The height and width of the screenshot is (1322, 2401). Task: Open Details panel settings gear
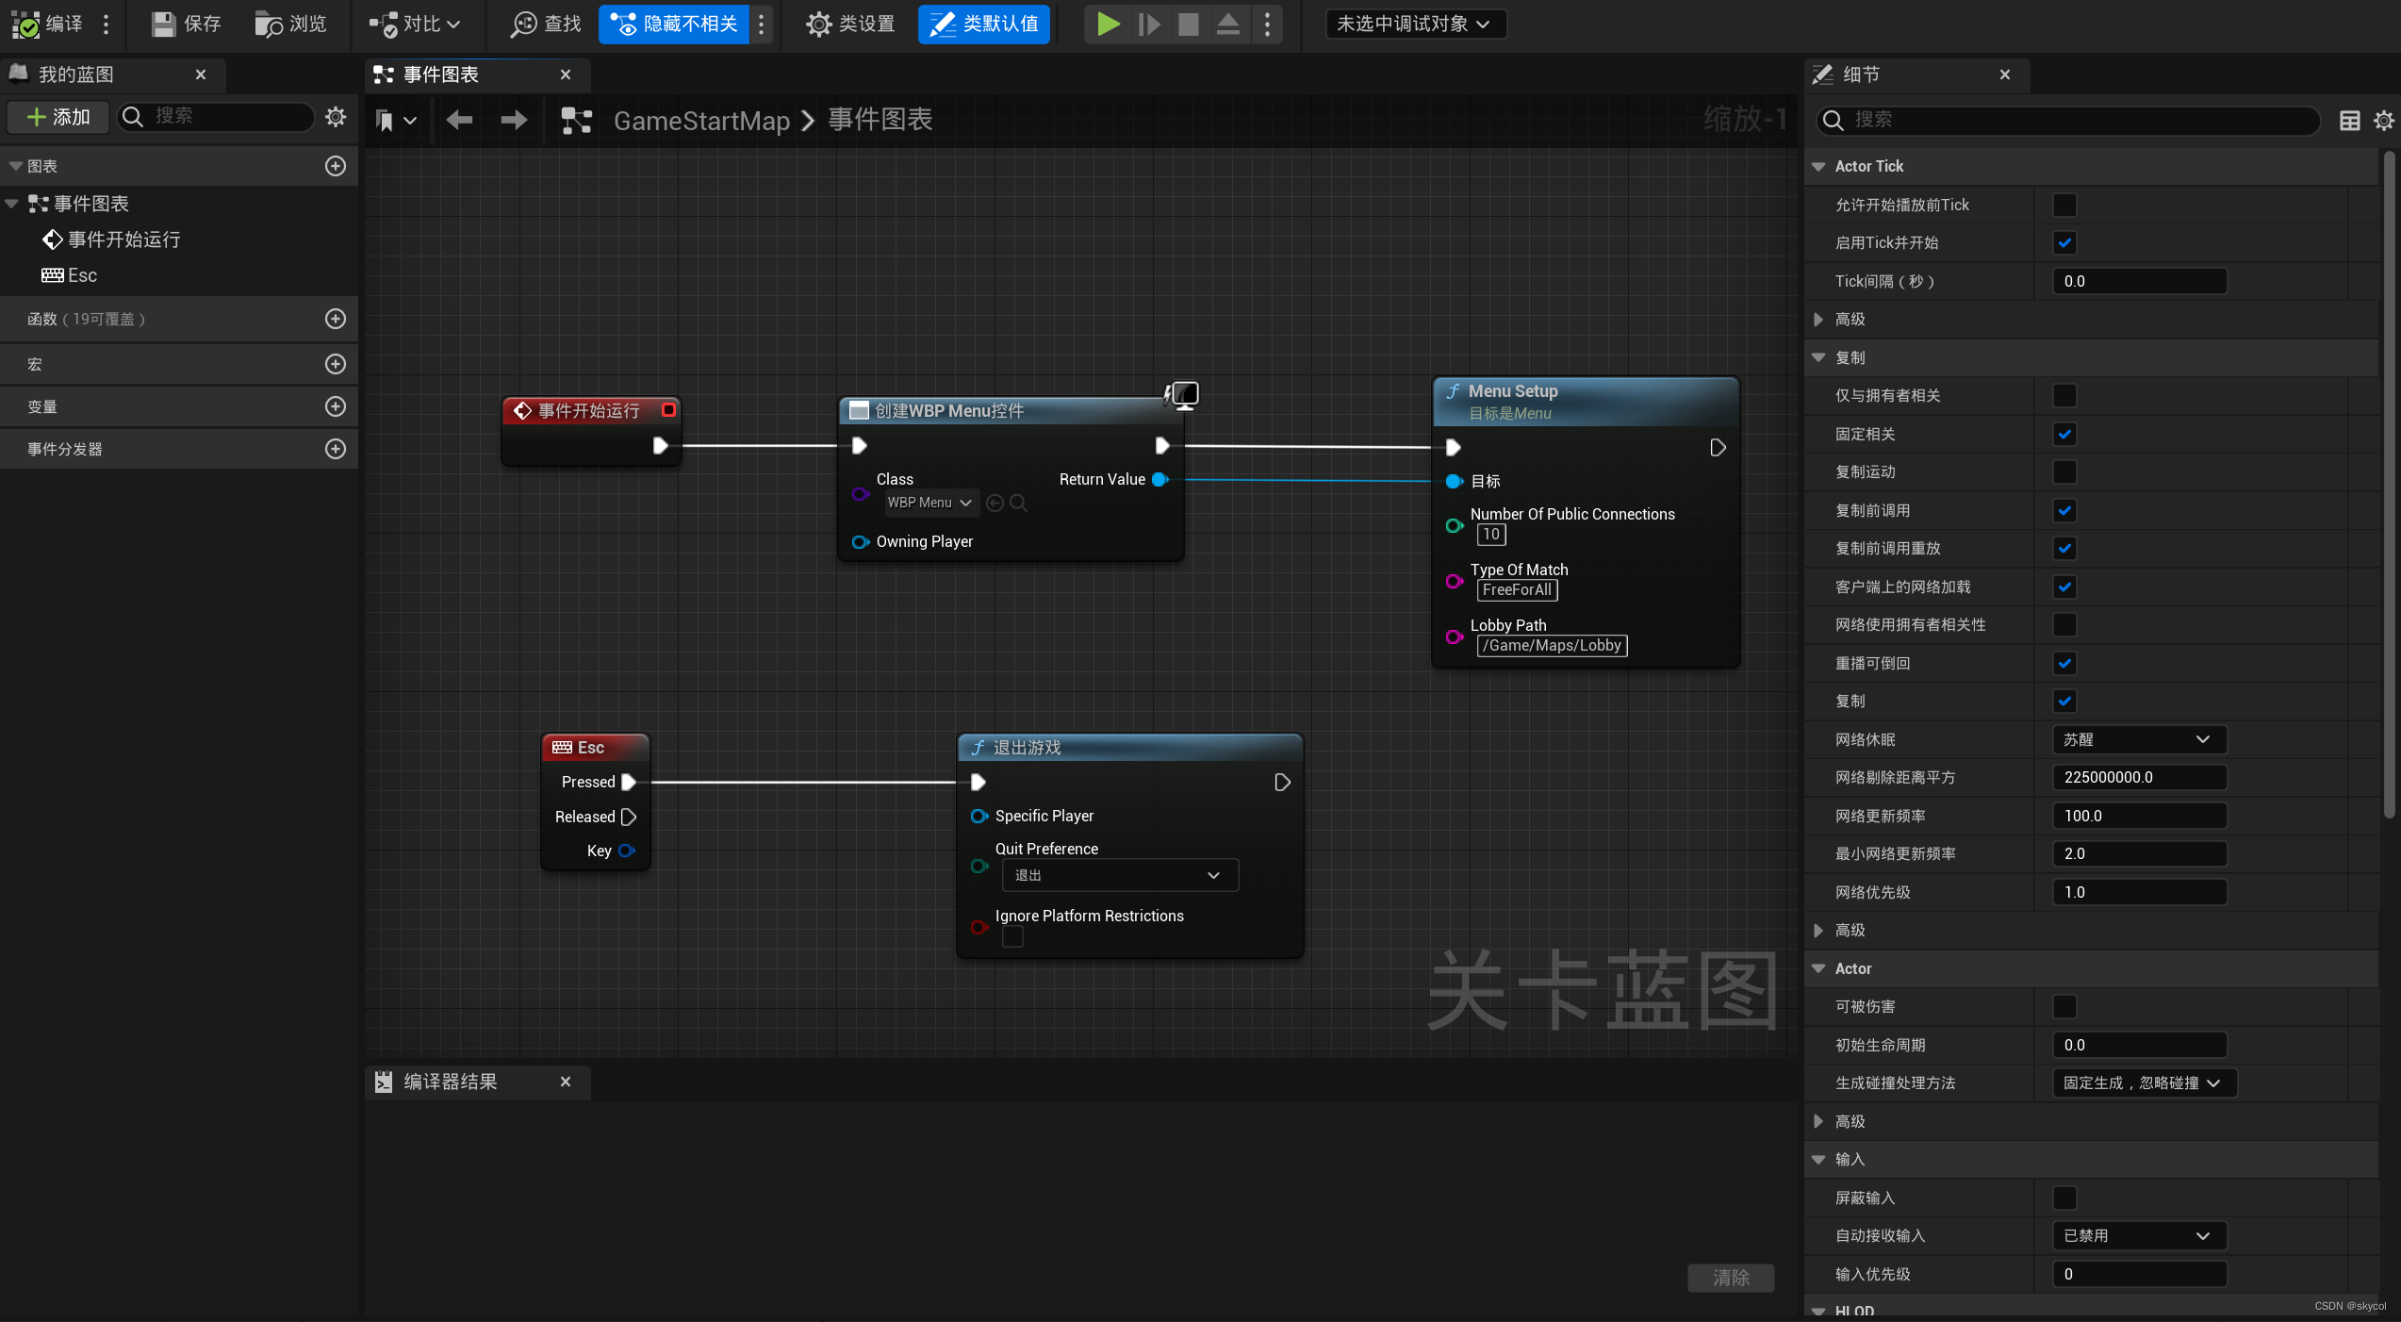pyautogui.click(x=2383, y=120)
